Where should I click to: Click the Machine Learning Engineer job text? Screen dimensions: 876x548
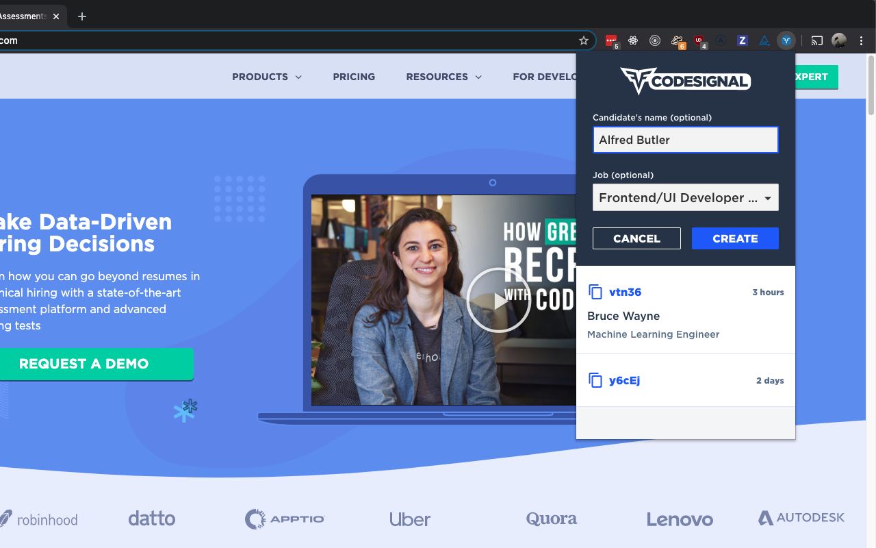point(653,334)
